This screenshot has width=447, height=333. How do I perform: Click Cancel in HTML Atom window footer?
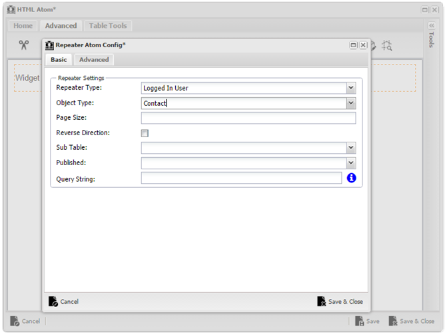(25, 321)
